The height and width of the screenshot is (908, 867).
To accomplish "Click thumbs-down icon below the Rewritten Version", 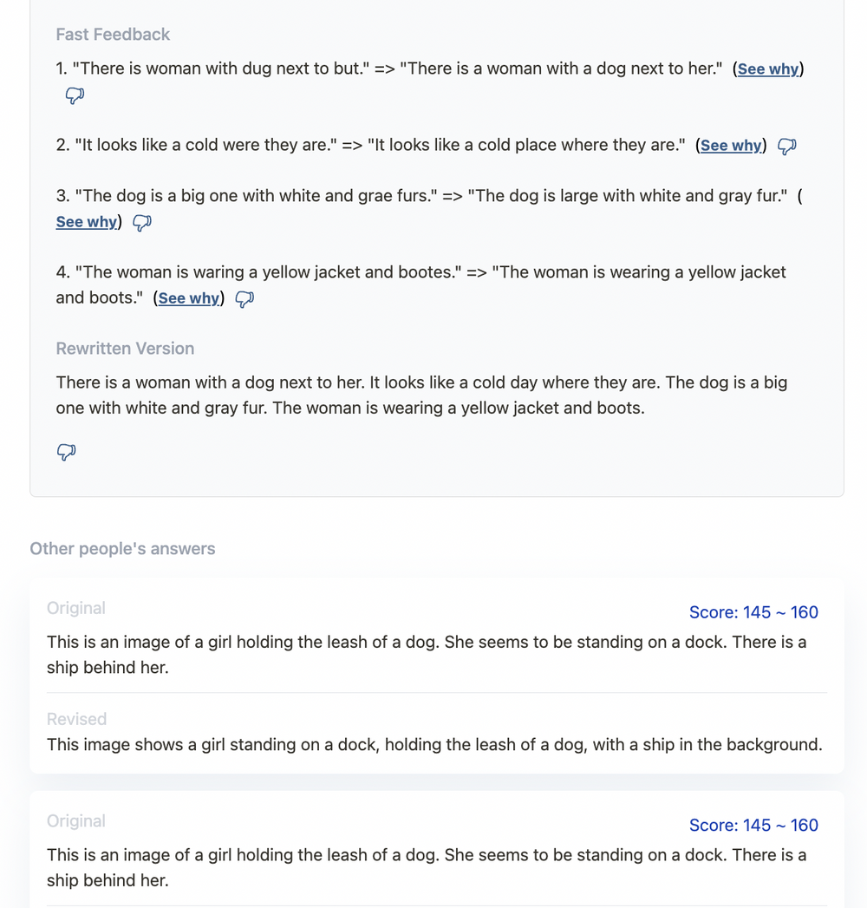I will click(x=66, y=452).
